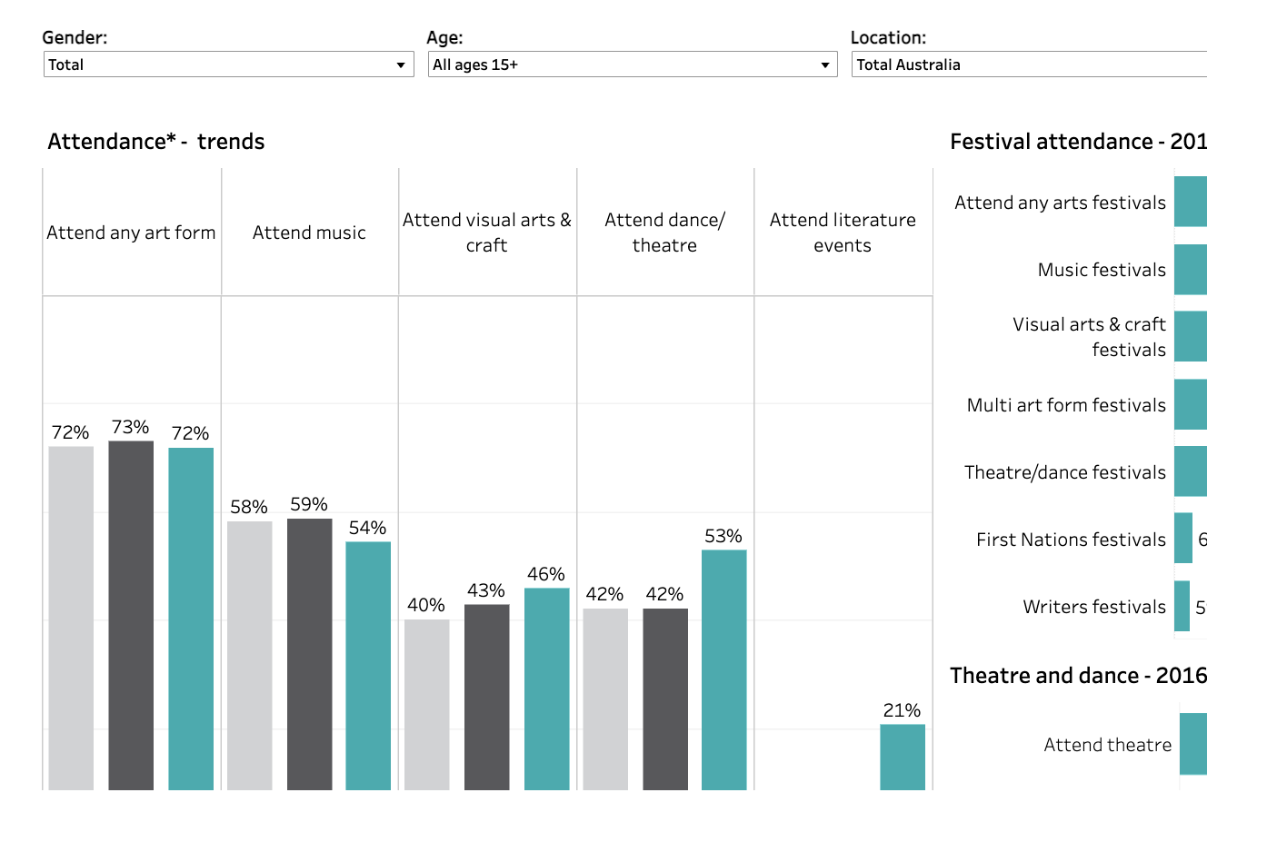Open the Location dropdown showing Total Australia
Screen dimensions: 1287x852
pos(1029,64)
